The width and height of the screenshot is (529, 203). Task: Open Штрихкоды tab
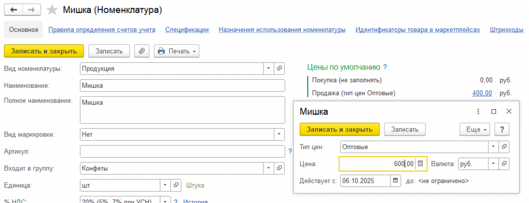[507, 29]
